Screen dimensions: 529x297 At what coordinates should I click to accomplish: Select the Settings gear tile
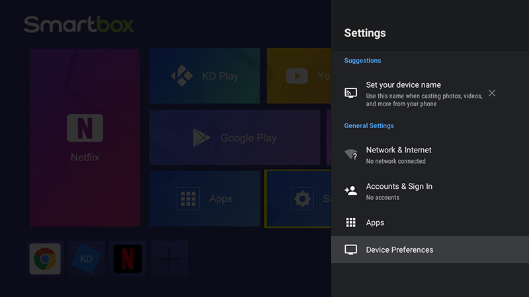[298, 199]
